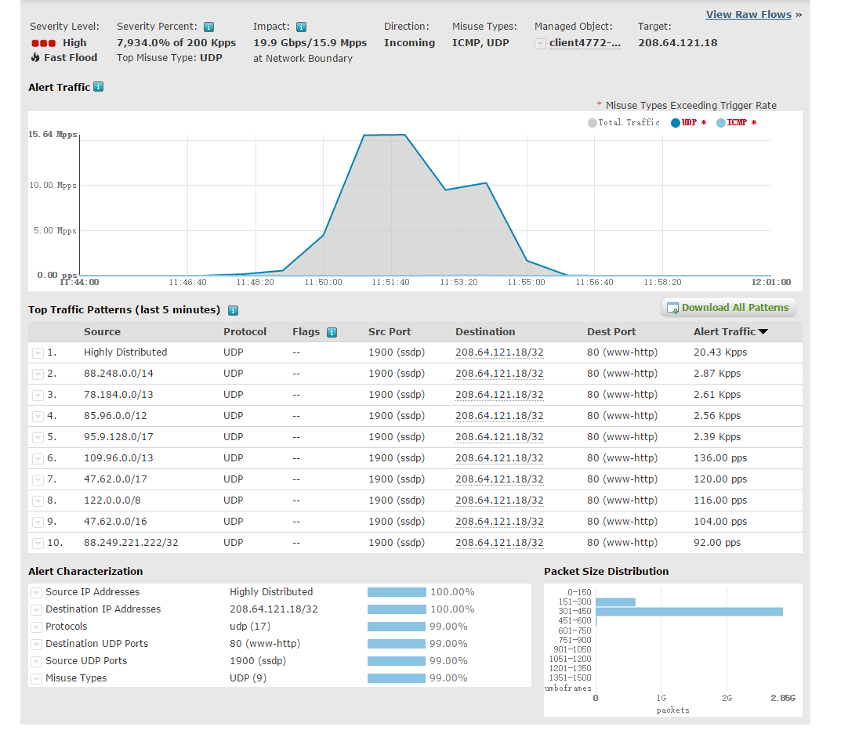Select the 88.248.0.0/14 source cell
The width and height of the screenshot is (848, 730).
118,374
